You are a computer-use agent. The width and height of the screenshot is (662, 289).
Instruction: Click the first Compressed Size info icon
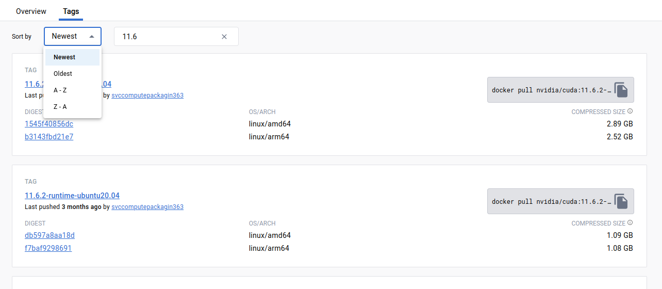[630, 111]
